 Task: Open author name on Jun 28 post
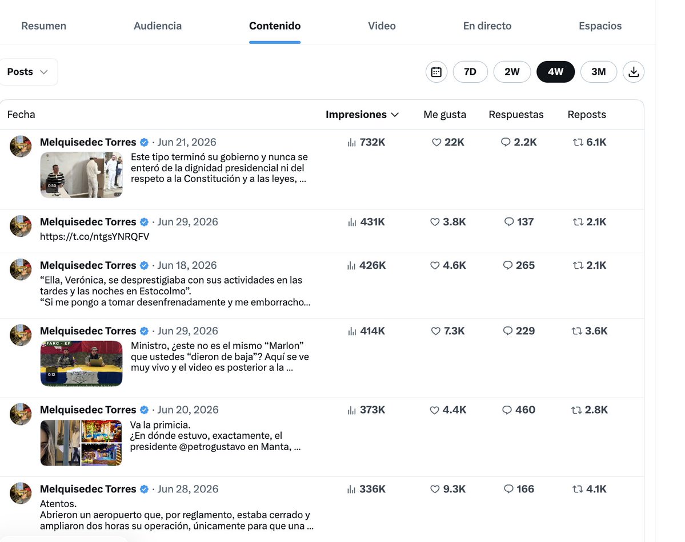tap(88, 489)
